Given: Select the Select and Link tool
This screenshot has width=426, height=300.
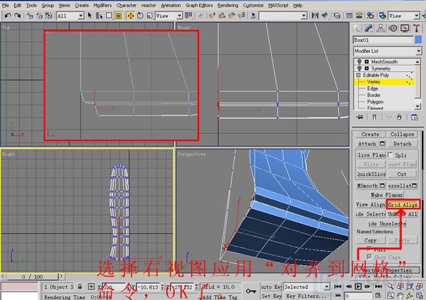Looking at the screenshot, I should tap(30, 16).
